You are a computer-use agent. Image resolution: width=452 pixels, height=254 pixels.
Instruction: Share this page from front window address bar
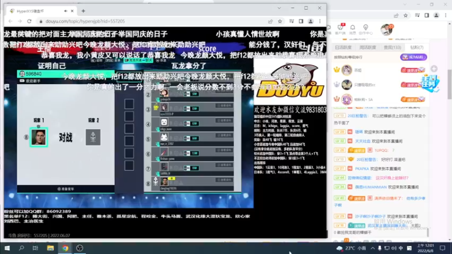coord(271,21)
